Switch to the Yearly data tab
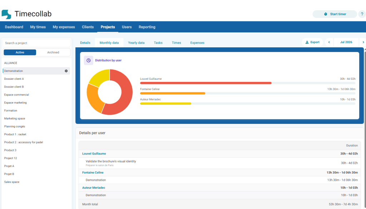 [x=136, y=43]
